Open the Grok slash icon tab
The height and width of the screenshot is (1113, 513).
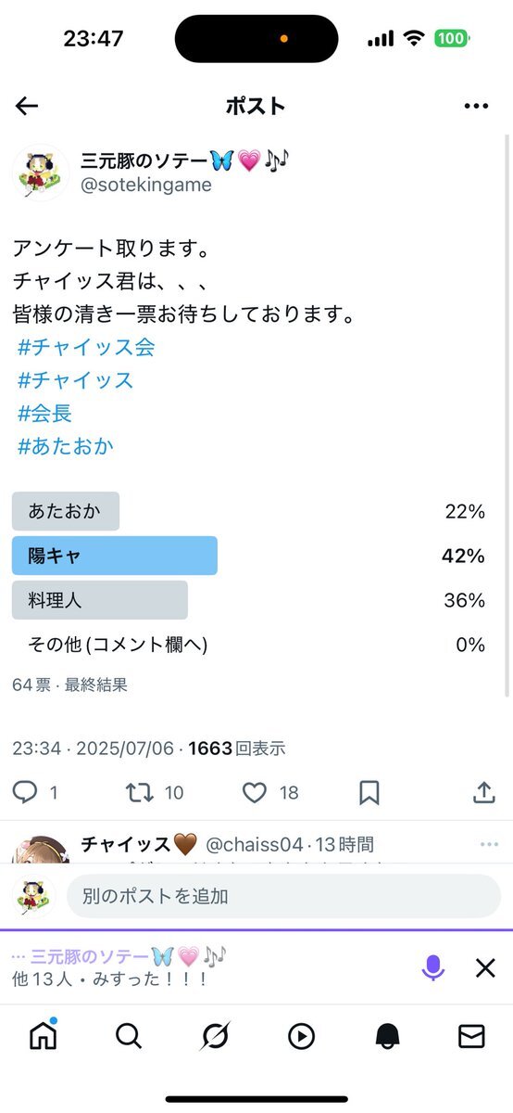tap(215, 1036)
